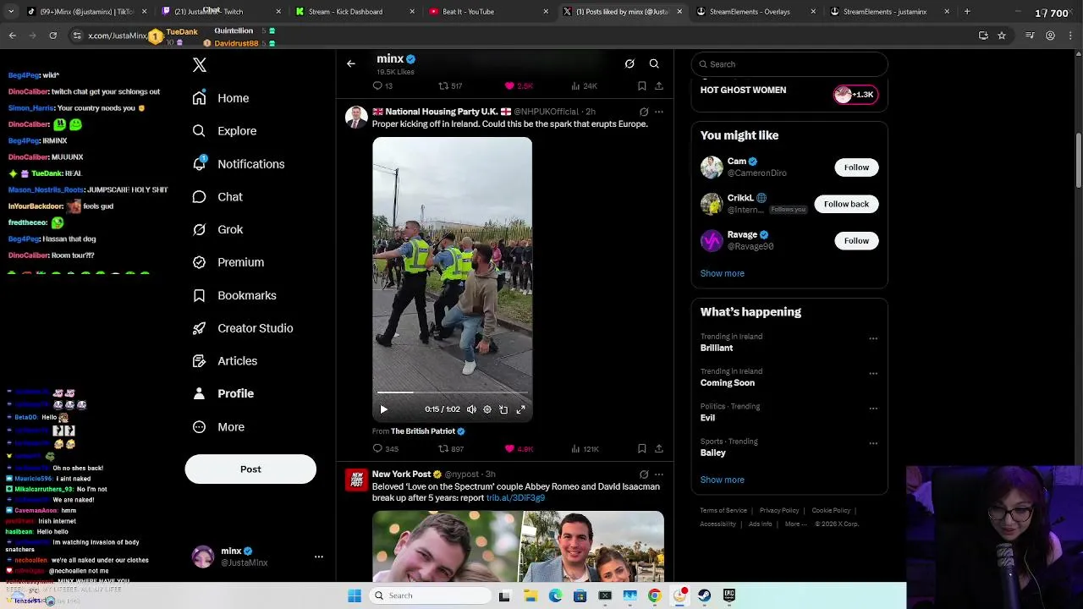This screenshot has width=1083, height=609.
Task: Open Articles in X sidebar
Action: click(225, 361)
